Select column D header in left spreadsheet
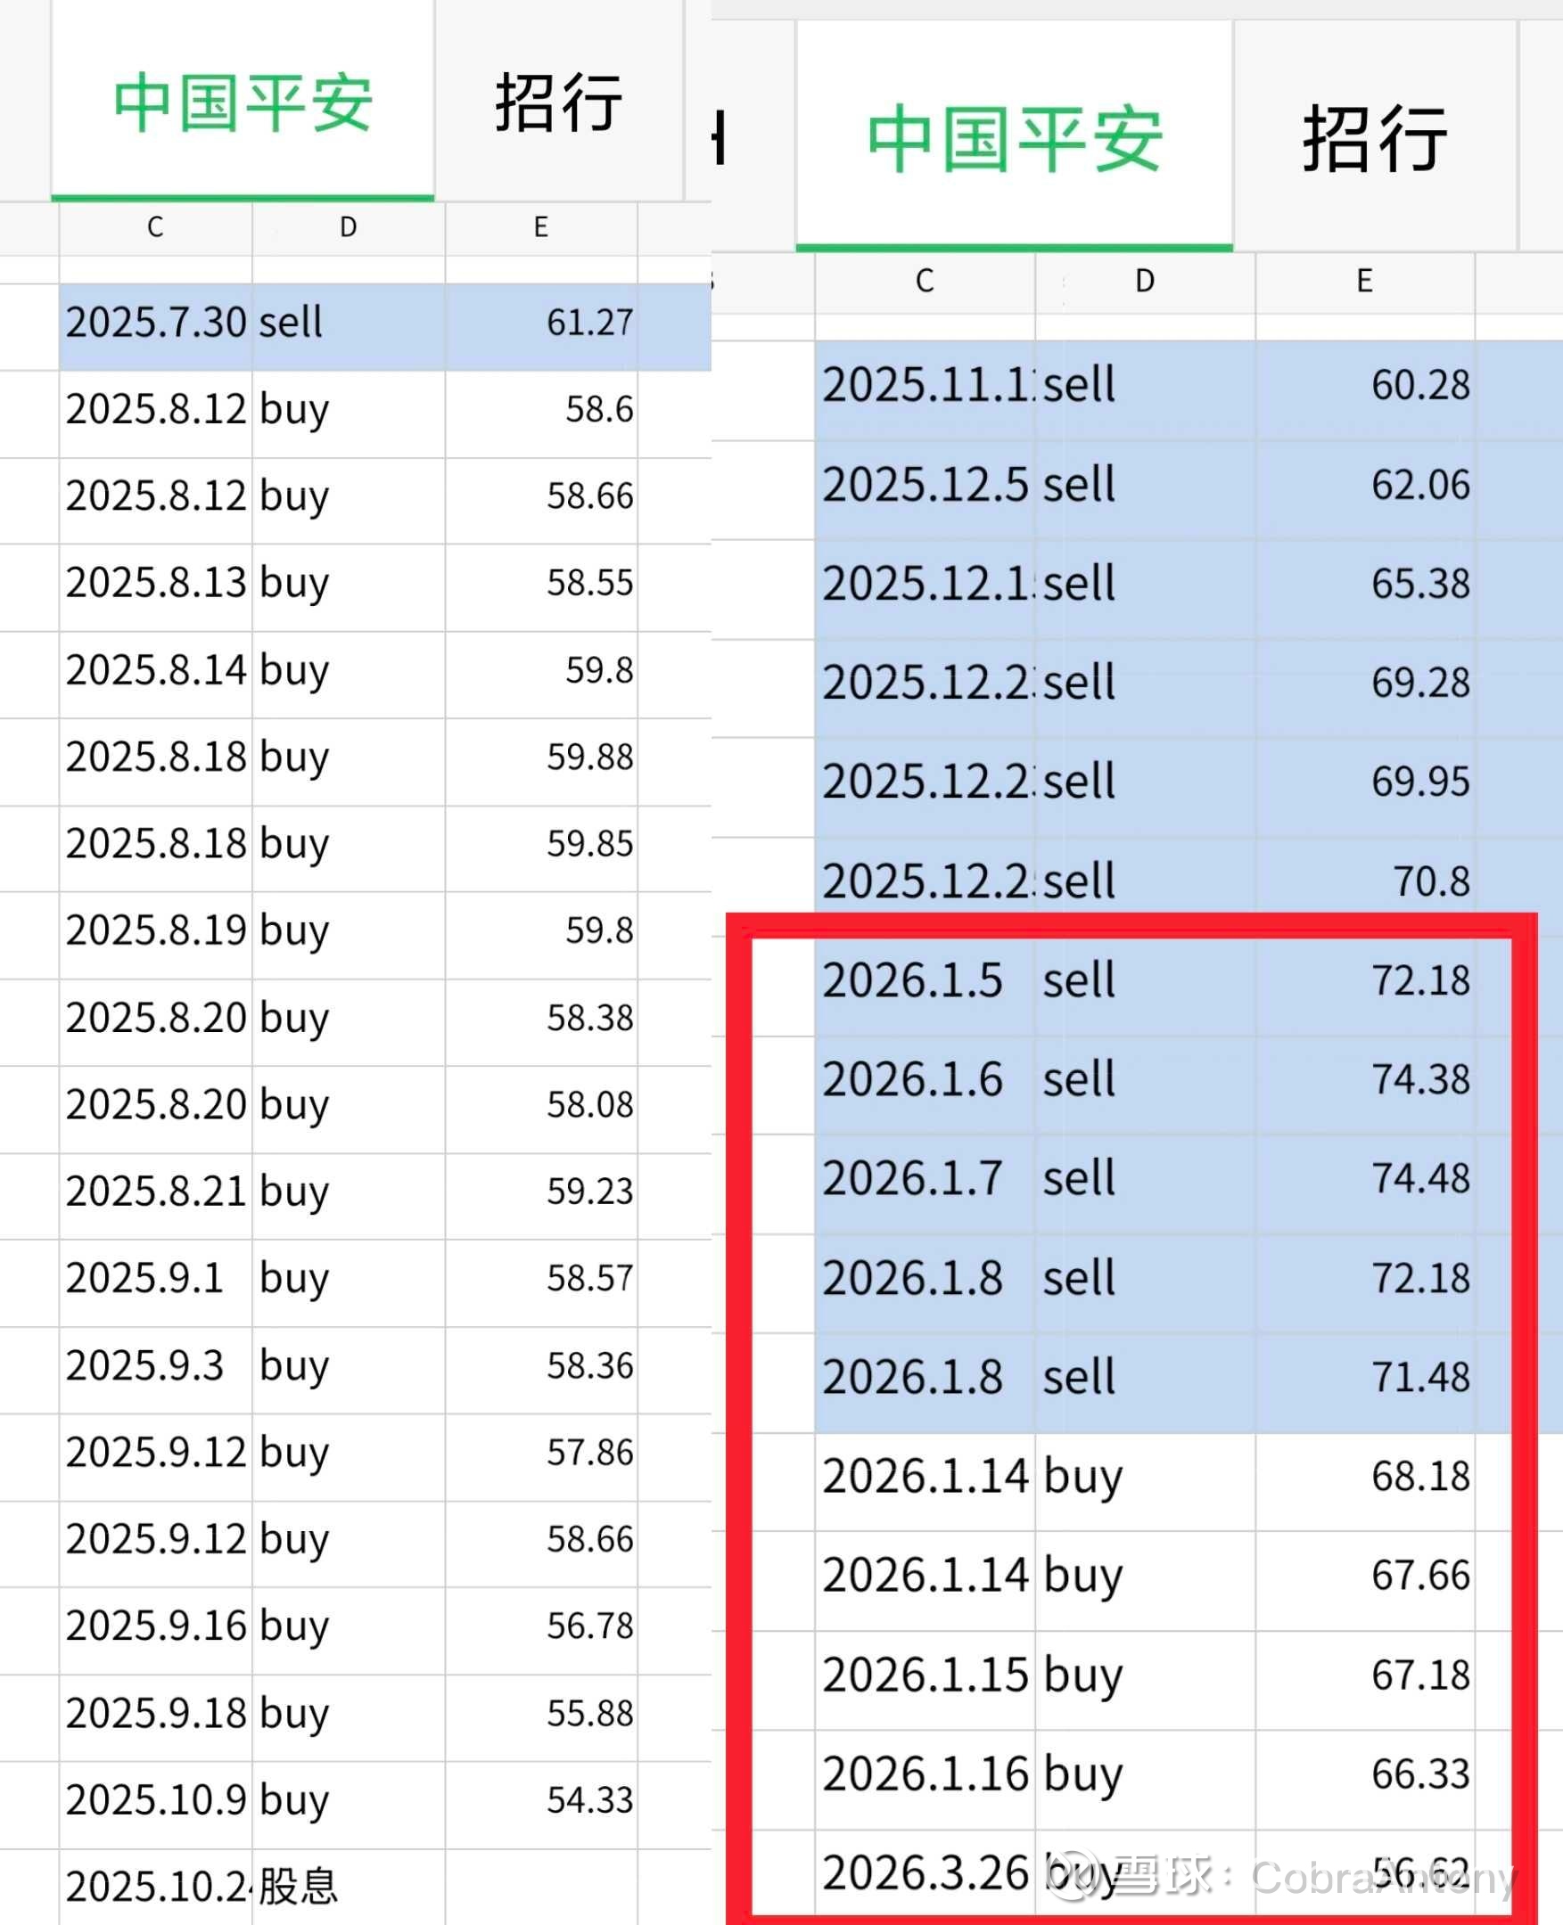Image resolution: width=1563 pixels, height=1925 pixels. [x=349, y=228]
